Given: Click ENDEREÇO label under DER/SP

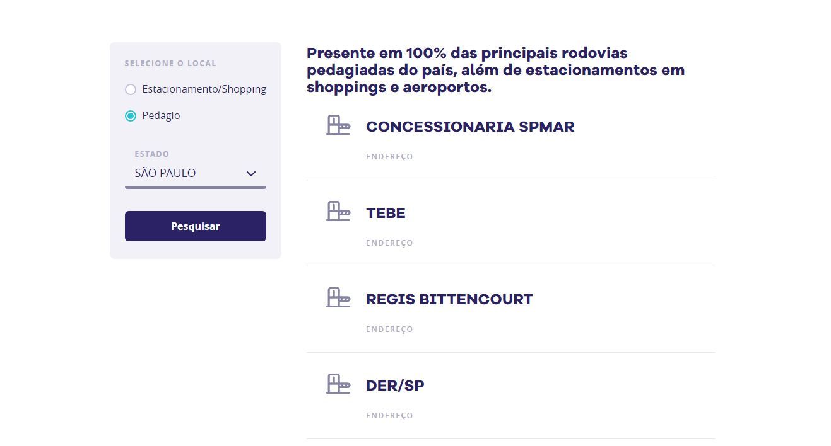Looking at the screenshot, I should click(x=389, y=416).
